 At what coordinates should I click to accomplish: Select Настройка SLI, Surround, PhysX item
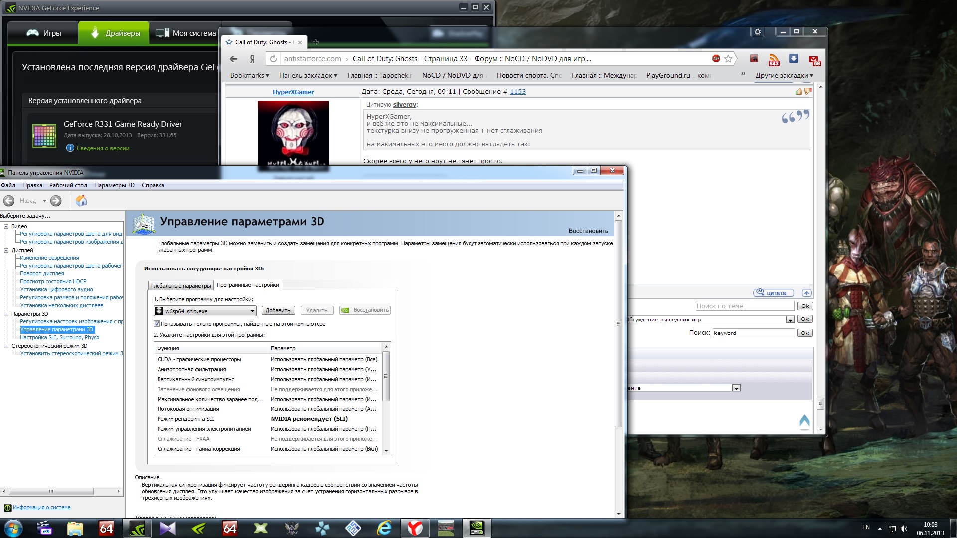point(59,337)
